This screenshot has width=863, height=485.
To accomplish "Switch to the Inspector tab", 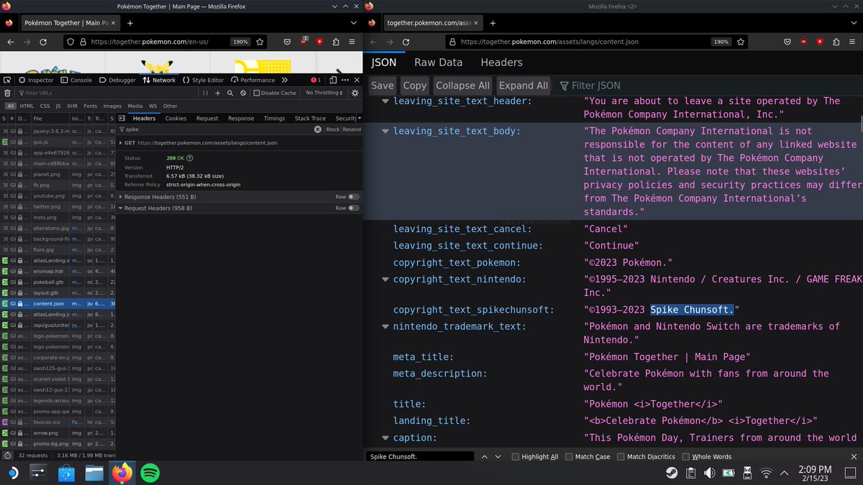I will (36, 80).
